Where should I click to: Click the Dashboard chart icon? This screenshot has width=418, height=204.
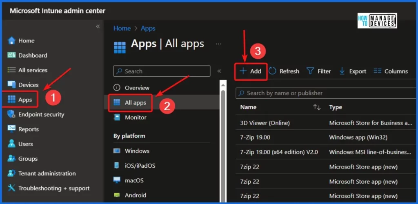(x=12, y=55)
